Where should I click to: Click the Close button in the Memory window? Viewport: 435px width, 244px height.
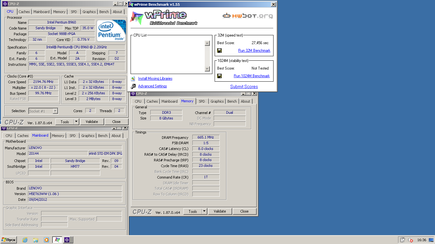click(x=244, y=211)
